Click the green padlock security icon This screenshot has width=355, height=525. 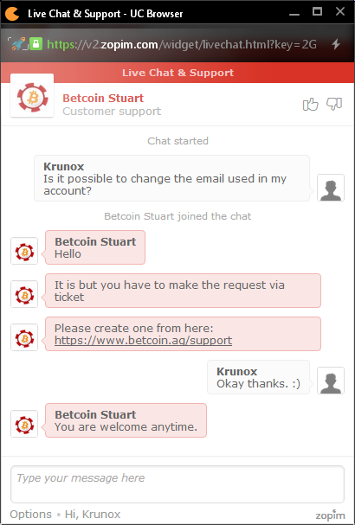coord(35,44)
